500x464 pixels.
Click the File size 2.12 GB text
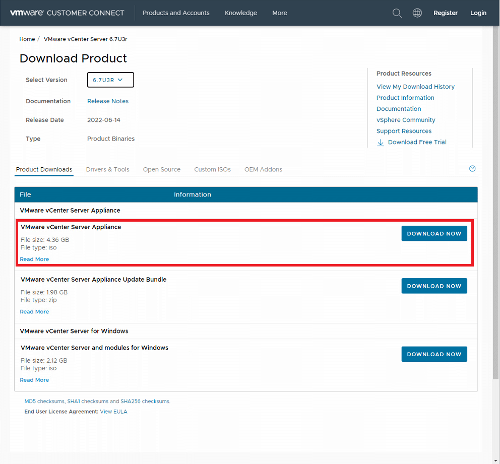coord(44,360)
